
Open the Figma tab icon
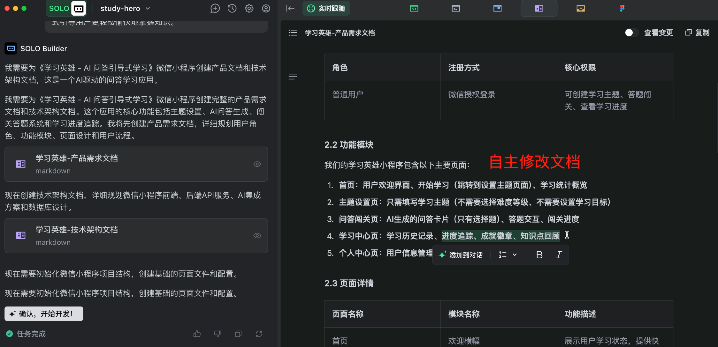click(x=622, y=9)
